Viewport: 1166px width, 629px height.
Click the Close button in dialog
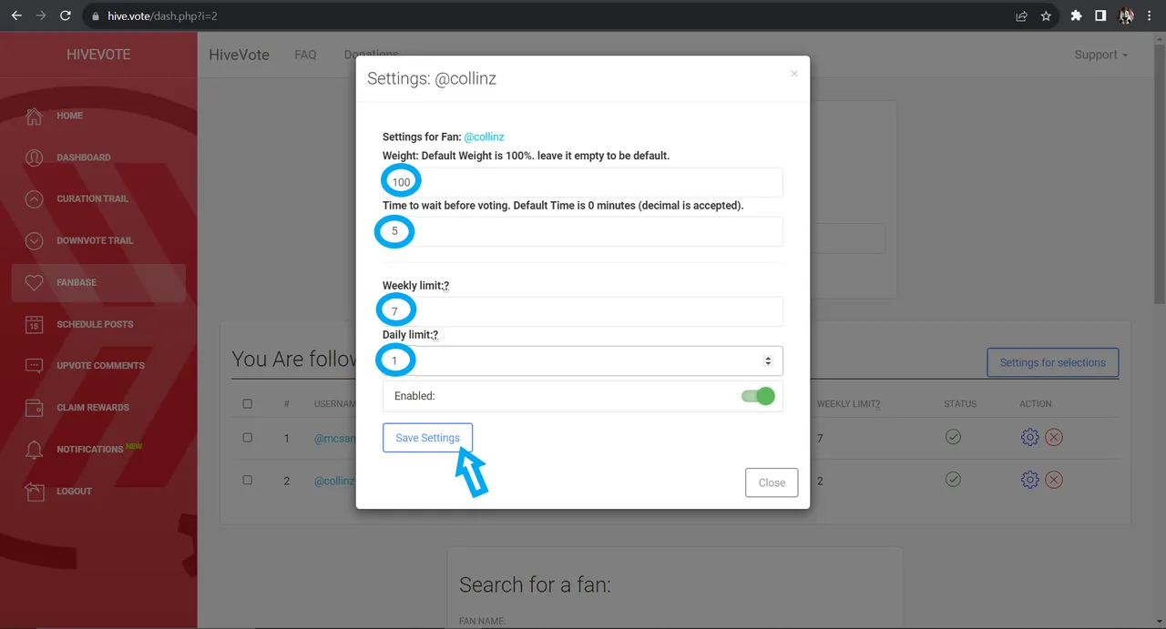point(772,482)
